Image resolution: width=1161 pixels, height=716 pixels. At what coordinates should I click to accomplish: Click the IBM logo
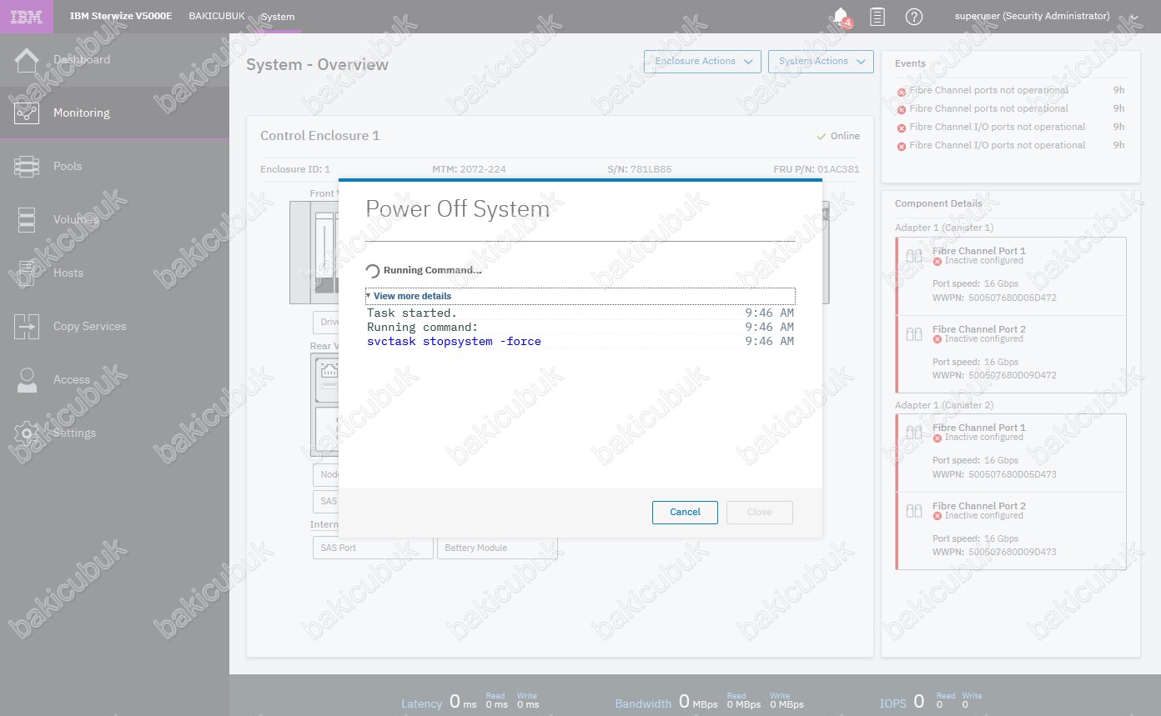click(27, 17)
